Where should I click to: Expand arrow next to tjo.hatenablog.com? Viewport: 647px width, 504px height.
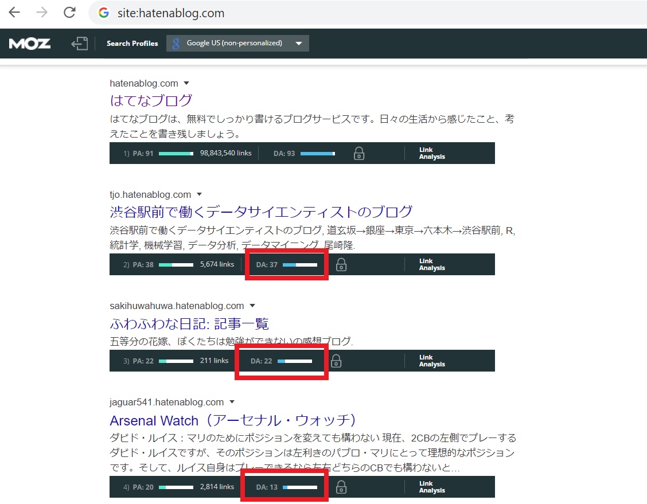199,195
